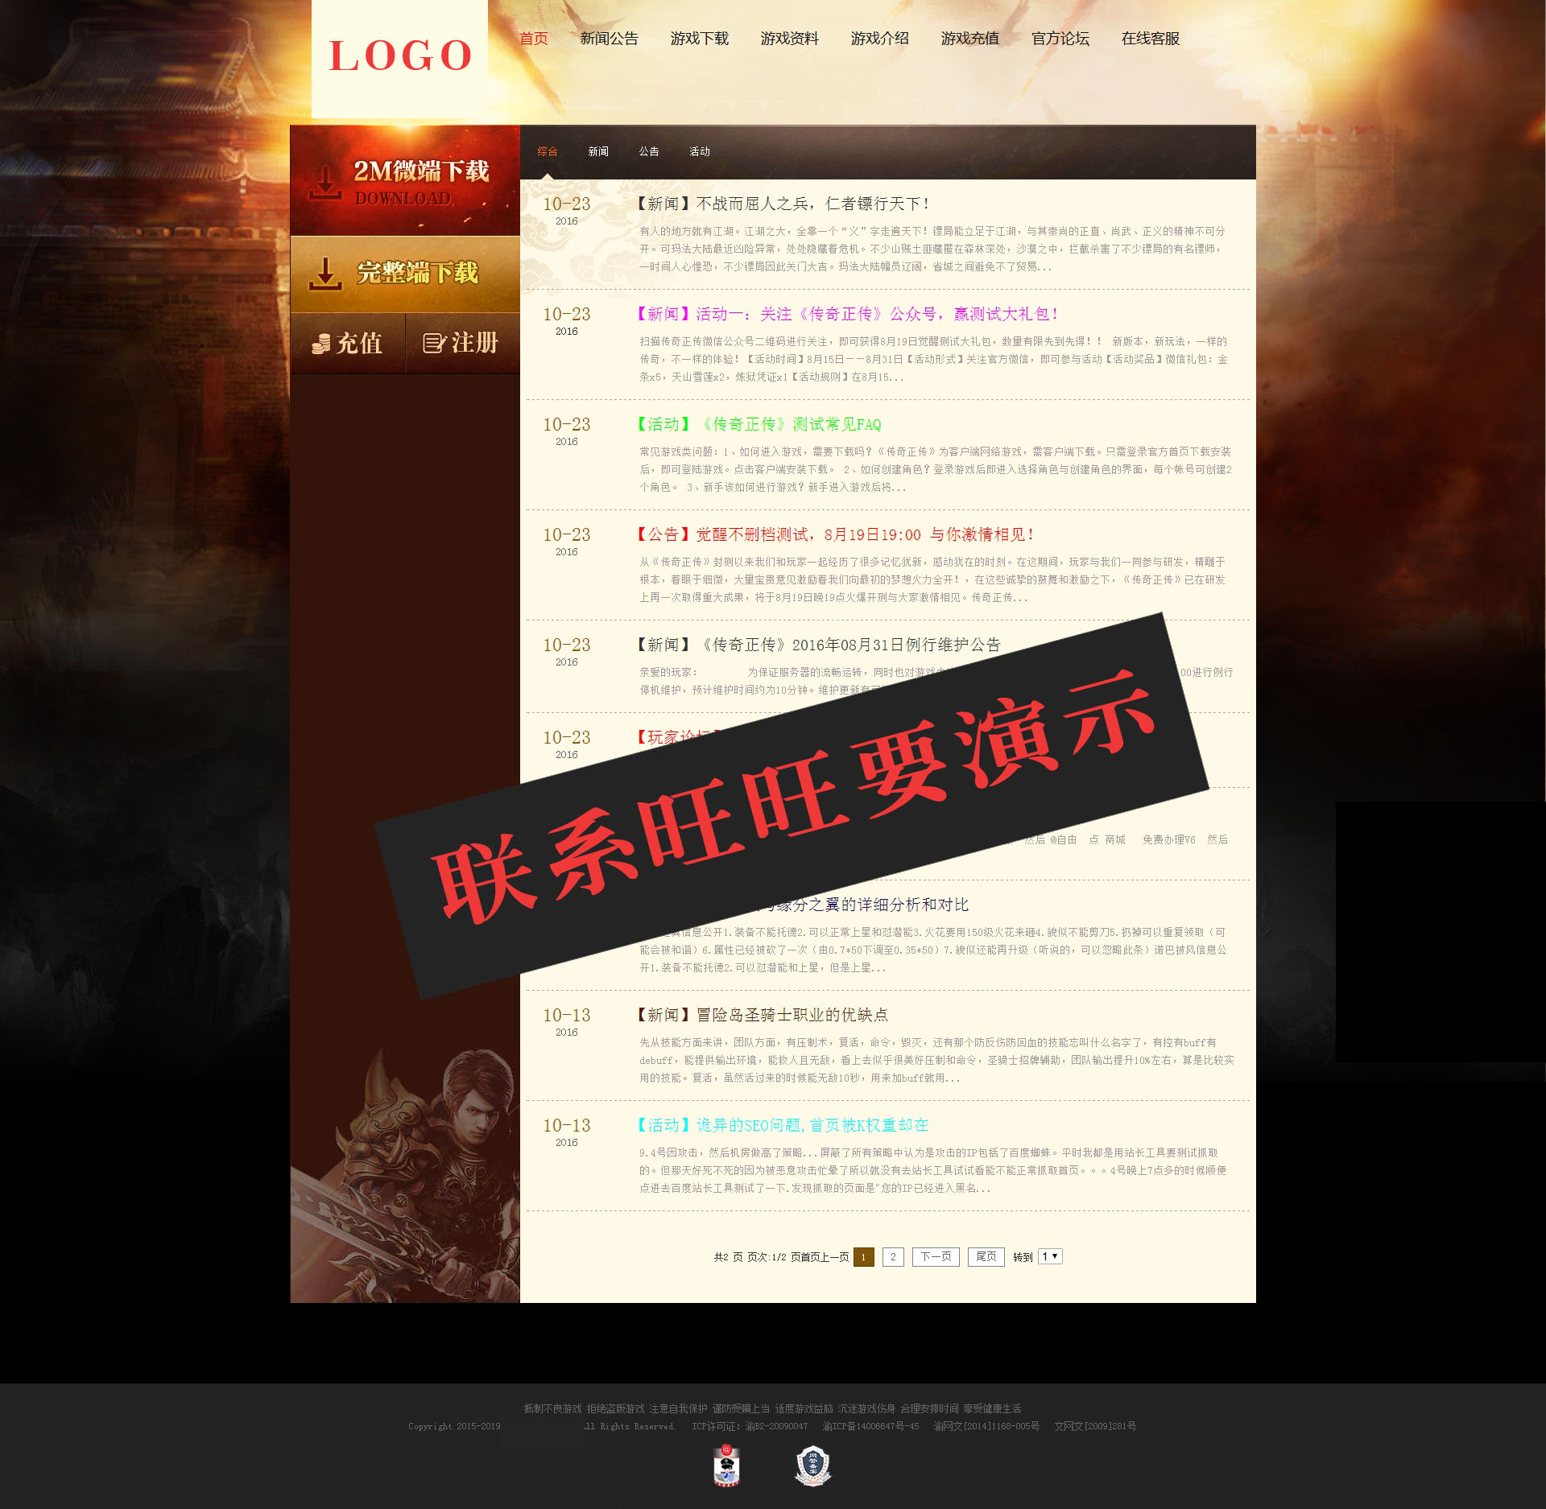
Task: Open the 注册 register button
Action: click(462, 344)
